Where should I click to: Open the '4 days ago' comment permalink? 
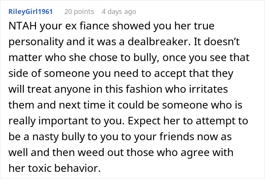(118, 12)
